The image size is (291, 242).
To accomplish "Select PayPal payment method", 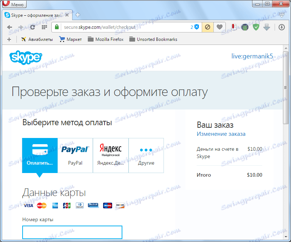I will 75,155.
